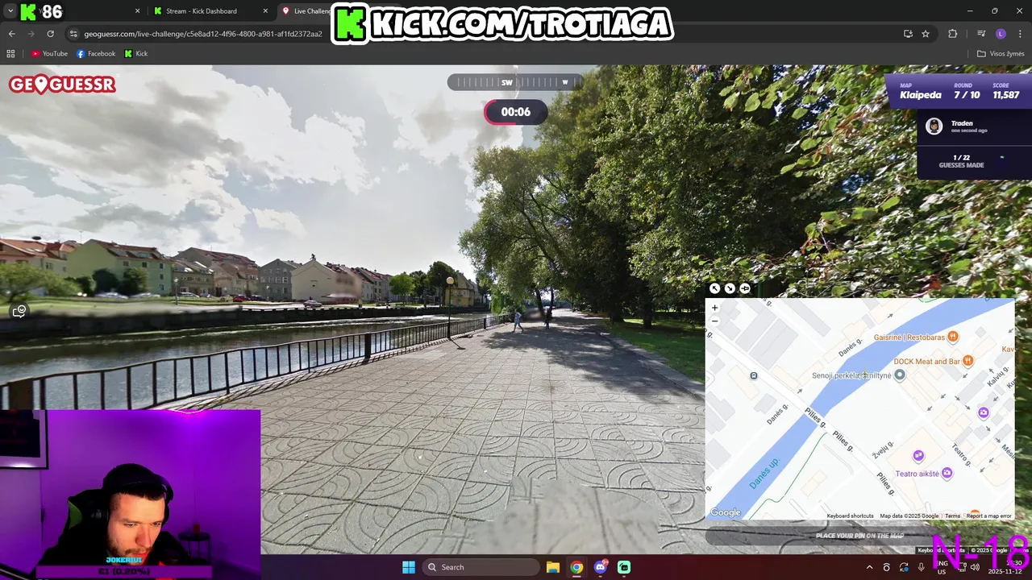
Task: Shrink the guess map with the down-right arrow
Action: (730, 288)
